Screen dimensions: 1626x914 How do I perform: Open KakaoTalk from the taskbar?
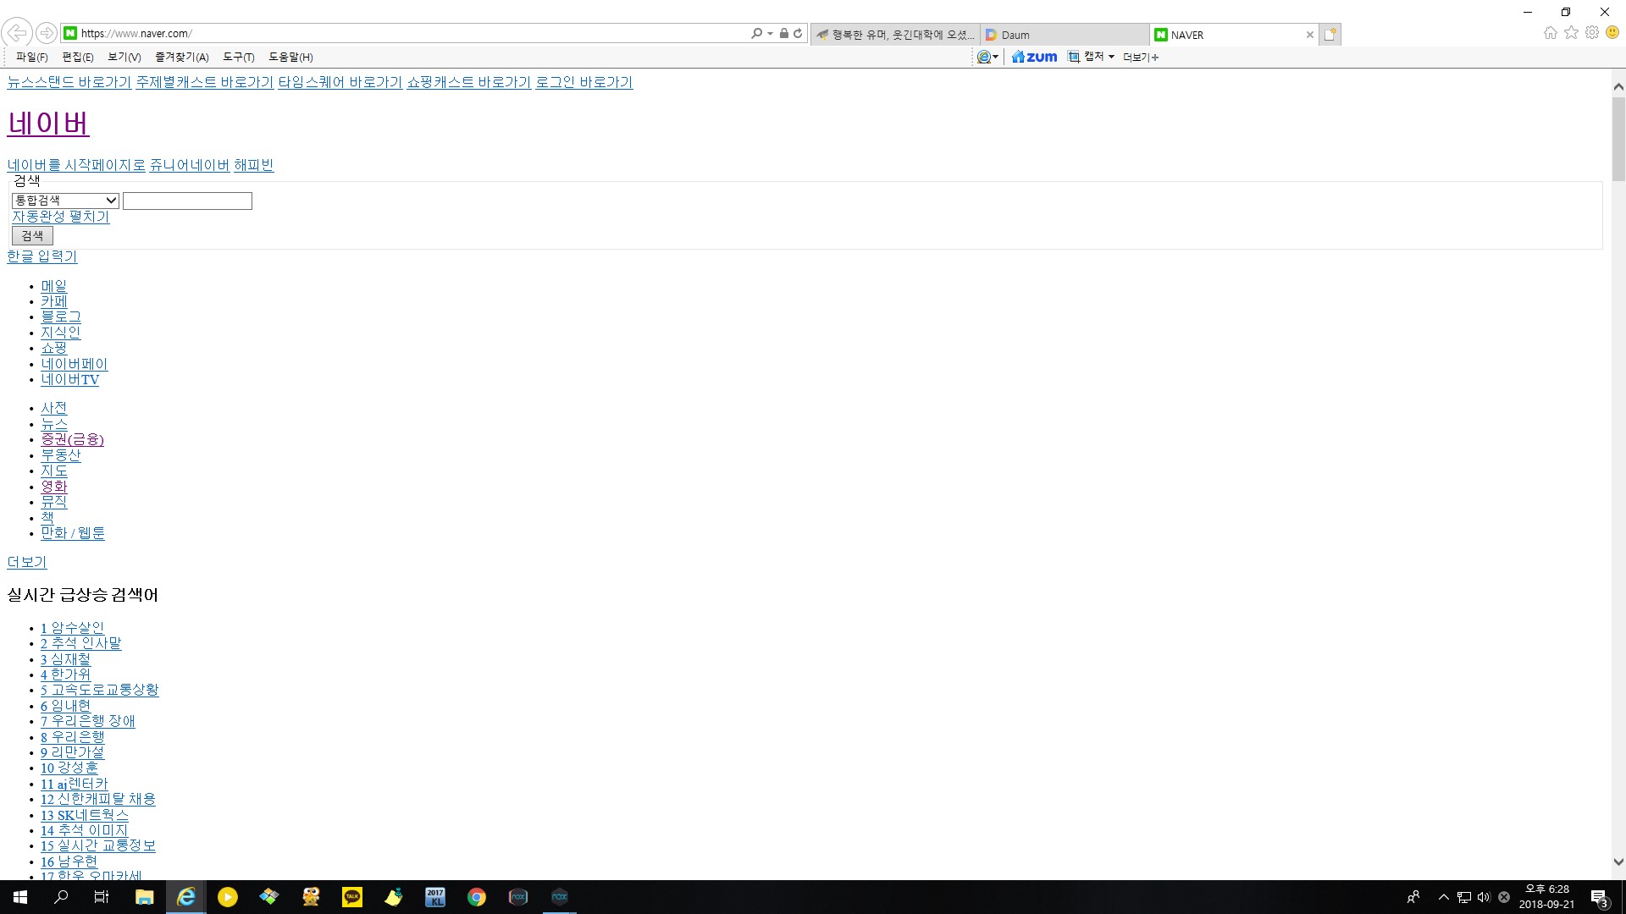click(x=351, y=897)
